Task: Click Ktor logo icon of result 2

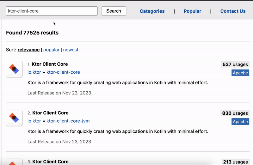Action: pos(14,118)
